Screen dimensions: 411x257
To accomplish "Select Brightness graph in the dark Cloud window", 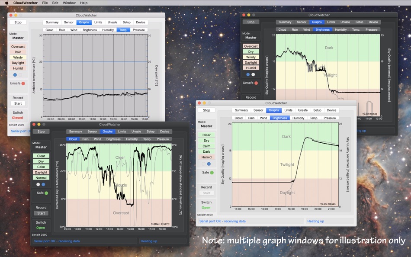I will coord(113,139).
